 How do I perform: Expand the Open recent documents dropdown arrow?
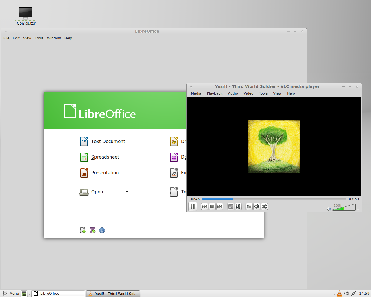127,192
